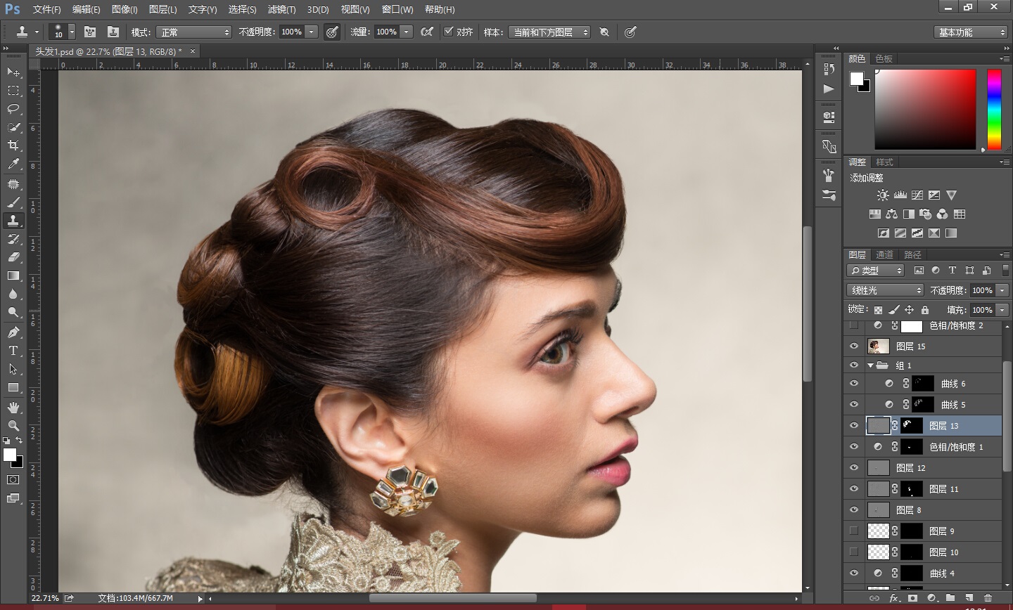Screen dimensions: 1013x610
Task: Open the workspace dropdown 基本功能
Action: [971, 32]
